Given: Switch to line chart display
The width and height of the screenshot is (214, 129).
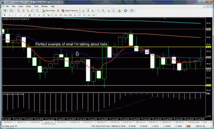Looking at the screenshot, I should pyautogui.click(x=93, y=11).
